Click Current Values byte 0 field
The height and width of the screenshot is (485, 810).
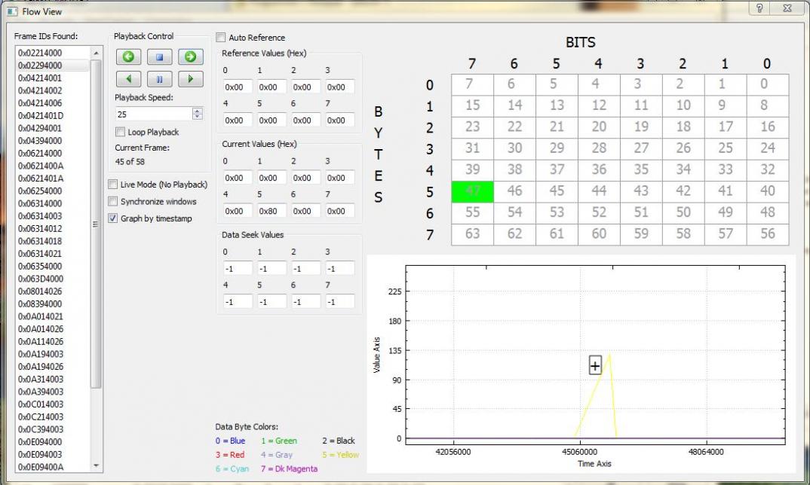(238, 178)
